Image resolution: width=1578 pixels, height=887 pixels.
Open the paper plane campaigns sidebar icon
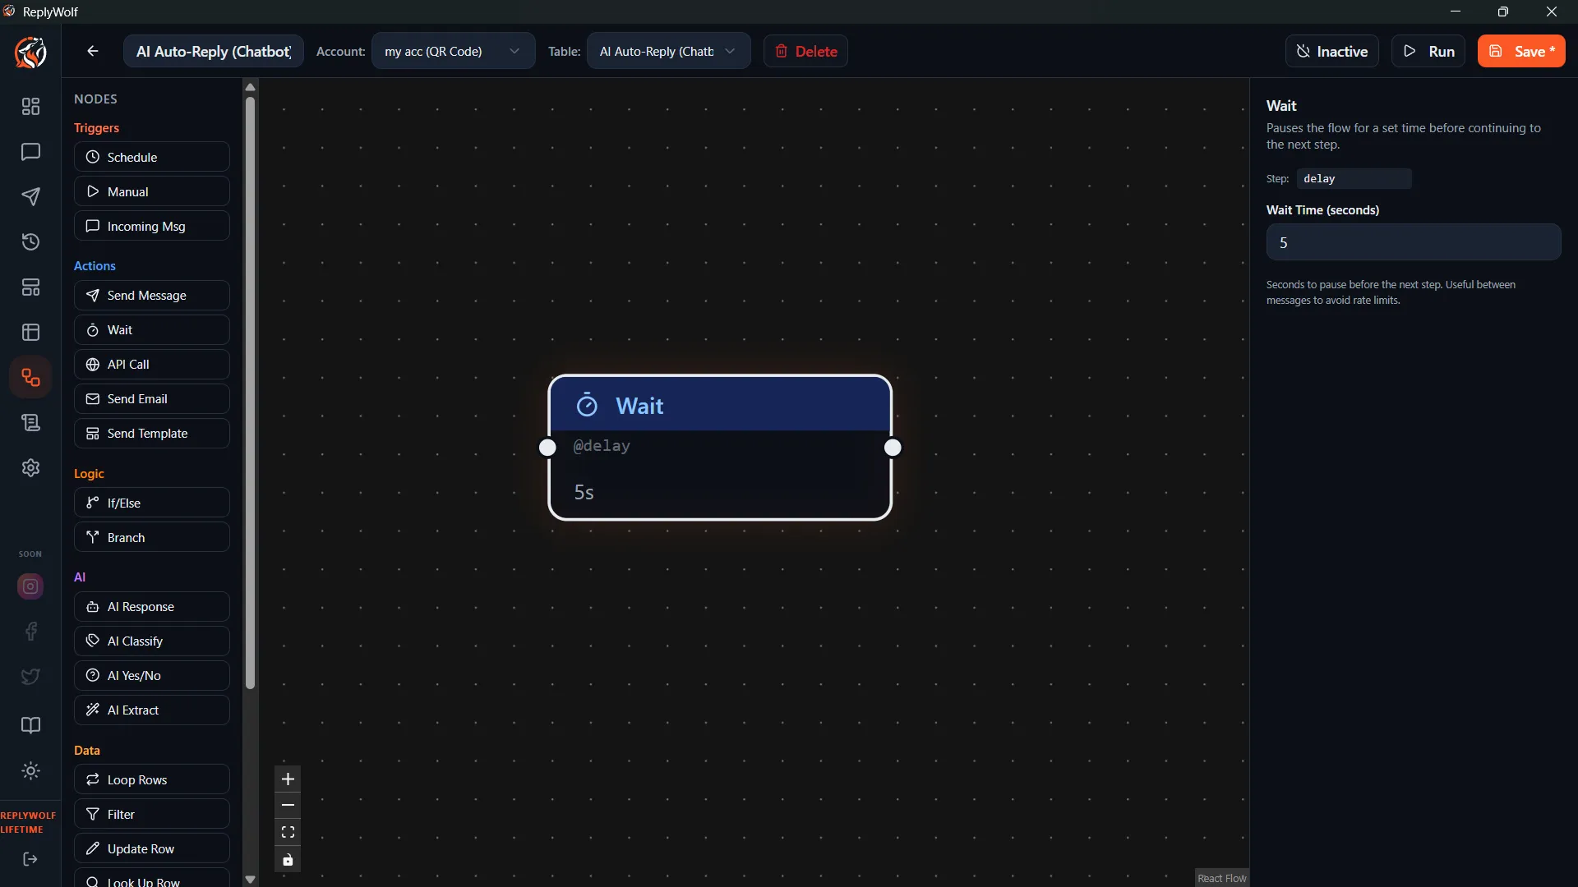click(30, 197)
